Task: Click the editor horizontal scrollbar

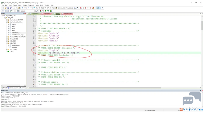Action: click(95, 88)
